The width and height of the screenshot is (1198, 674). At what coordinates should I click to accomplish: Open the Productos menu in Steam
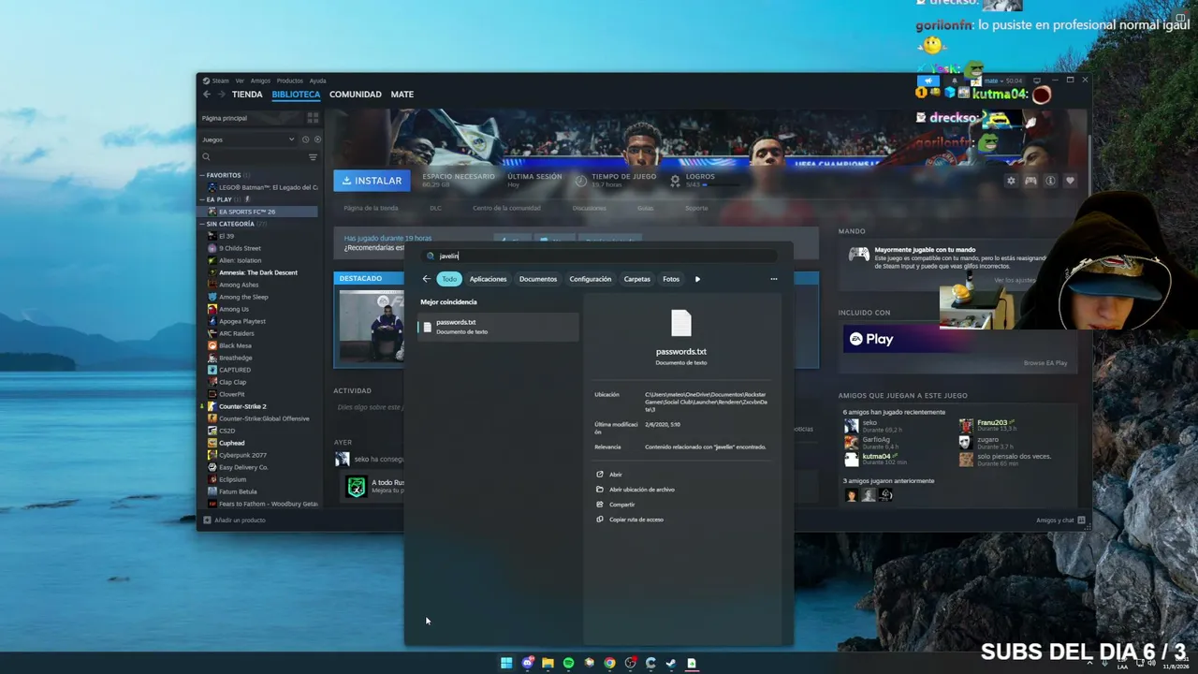tap(290, 81)
